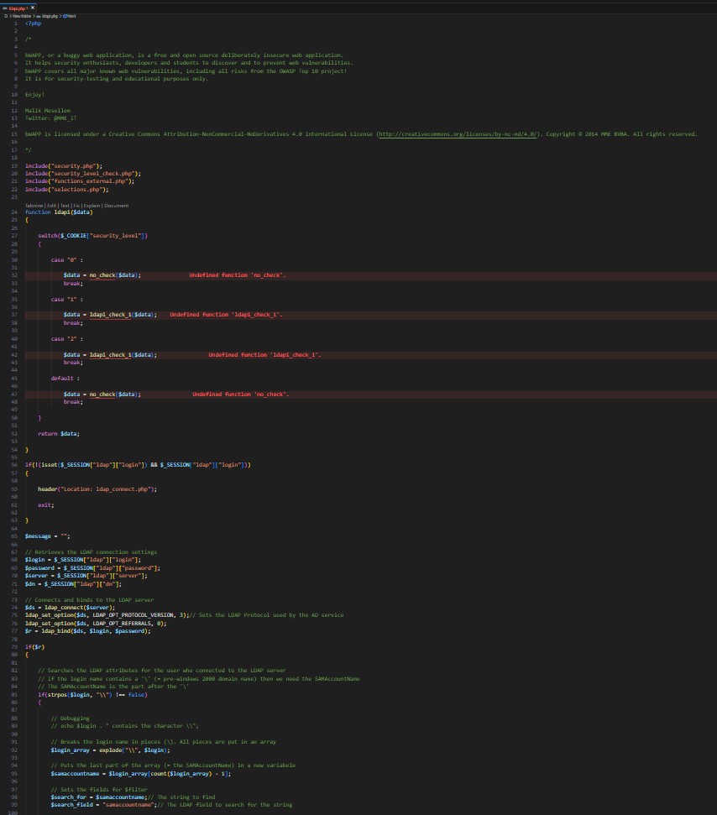Click the Tabnine code lens link

click(34, 205)
